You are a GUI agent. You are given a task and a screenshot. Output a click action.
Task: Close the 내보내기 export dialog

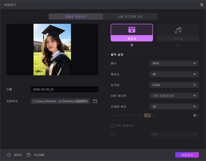click(202, 5)
